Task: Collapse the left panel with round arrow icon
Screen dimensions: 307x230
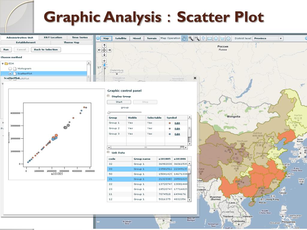Action: coord(98,38)
